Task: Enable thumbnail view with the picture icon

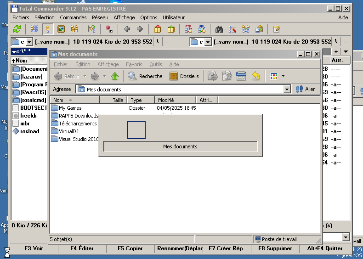Action: pos(61,29)
